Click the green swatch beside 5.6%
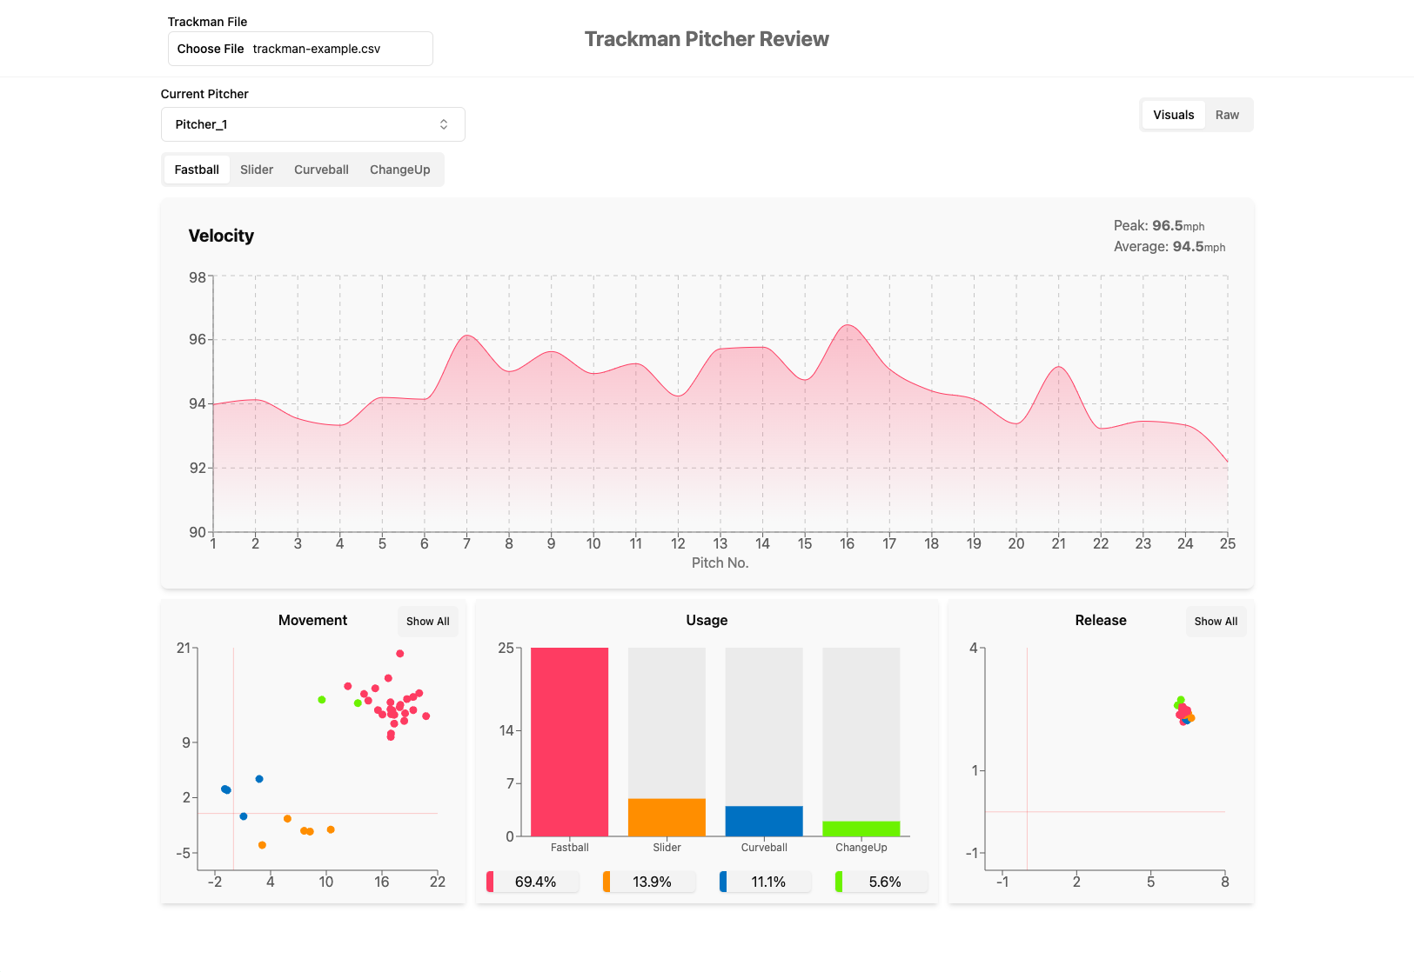Image resolution: width=1414 pixels, height=972 pixels. (839, 882)
